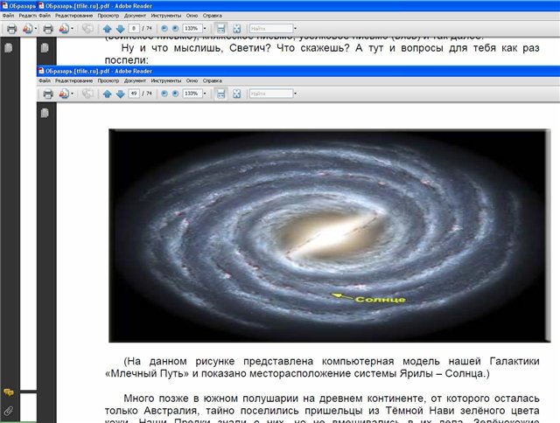Click the Найти search field in page 49 window
The height and width of the screenshot is (423, 560).
(271, 94)
